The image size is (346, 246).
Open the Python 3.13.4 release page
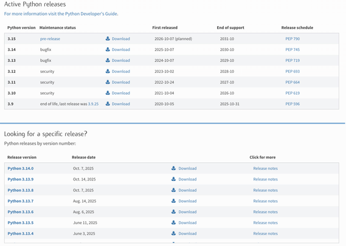21,233
